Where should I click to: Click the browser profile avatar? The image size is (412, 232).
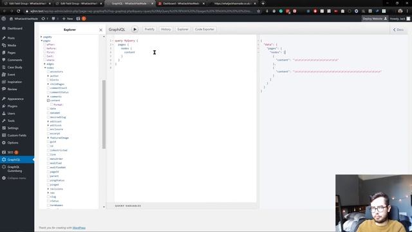[400, 12]
